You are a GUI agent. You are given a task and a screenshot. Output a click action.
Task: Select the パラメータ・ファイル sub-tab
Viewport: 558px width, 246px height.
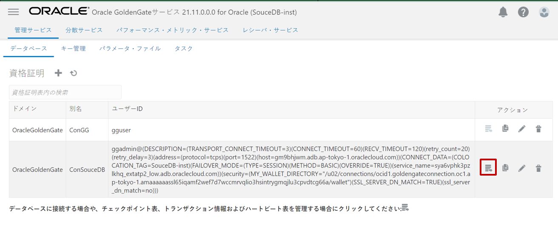[x=130, y=48]
